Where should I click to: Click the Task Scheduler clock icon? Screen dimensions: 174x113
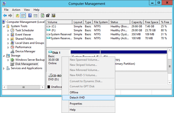coord(12,30)
